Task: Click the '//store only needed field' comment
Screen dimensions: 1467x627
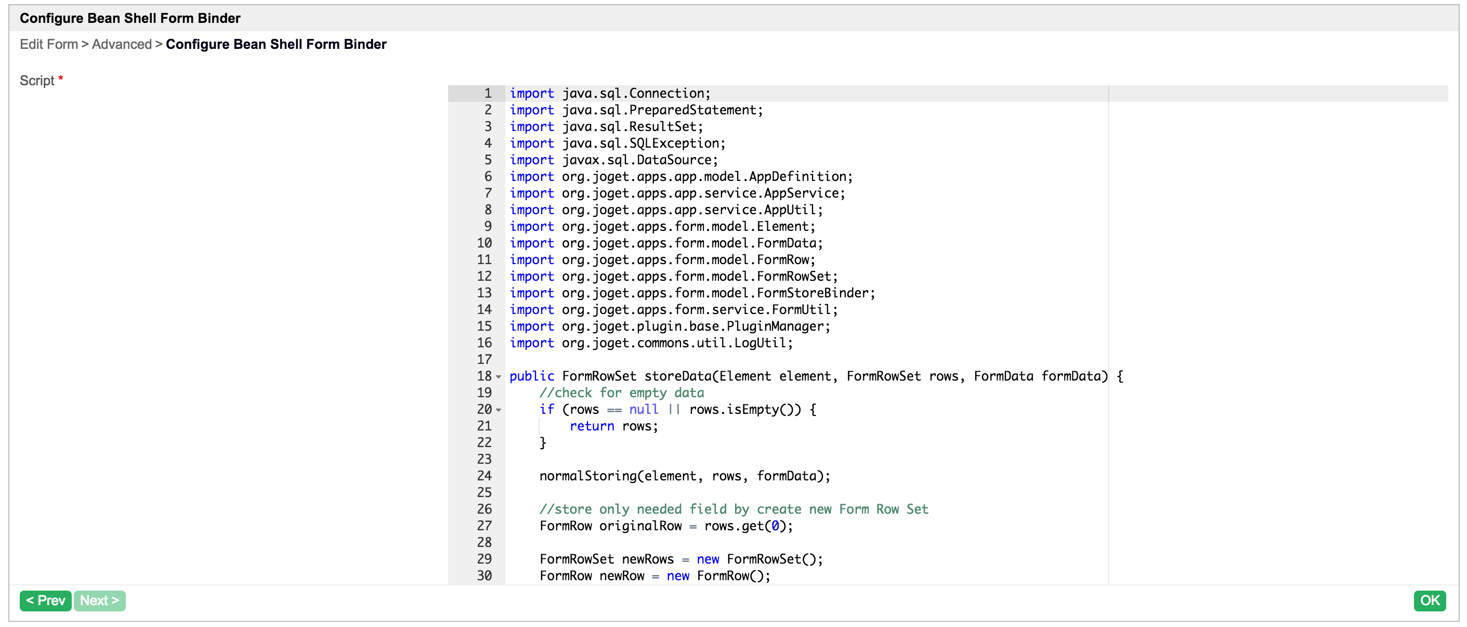Action: 733,510
